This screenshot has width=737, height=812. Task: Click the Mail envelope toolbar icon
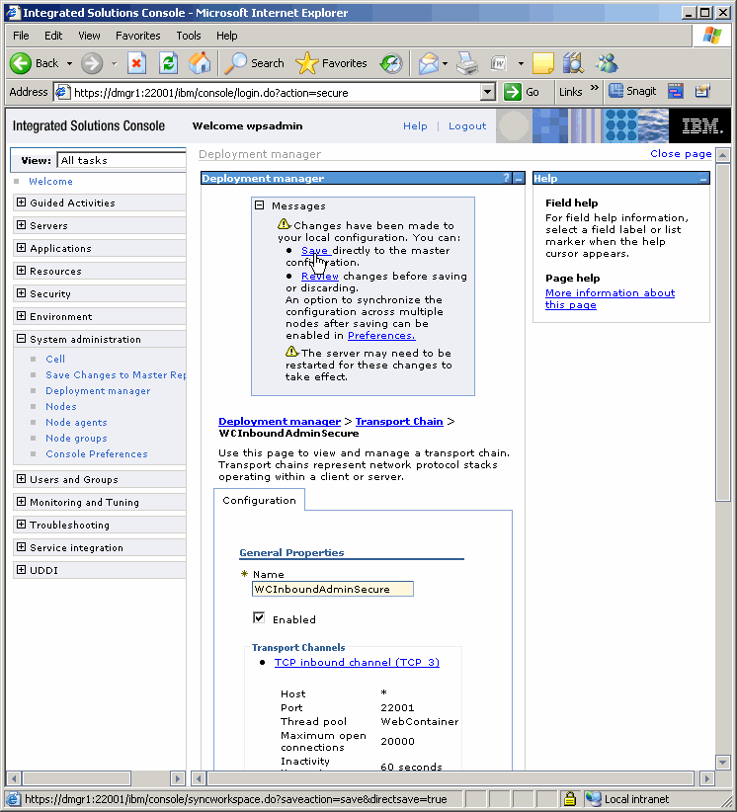(x=428, y=63)
